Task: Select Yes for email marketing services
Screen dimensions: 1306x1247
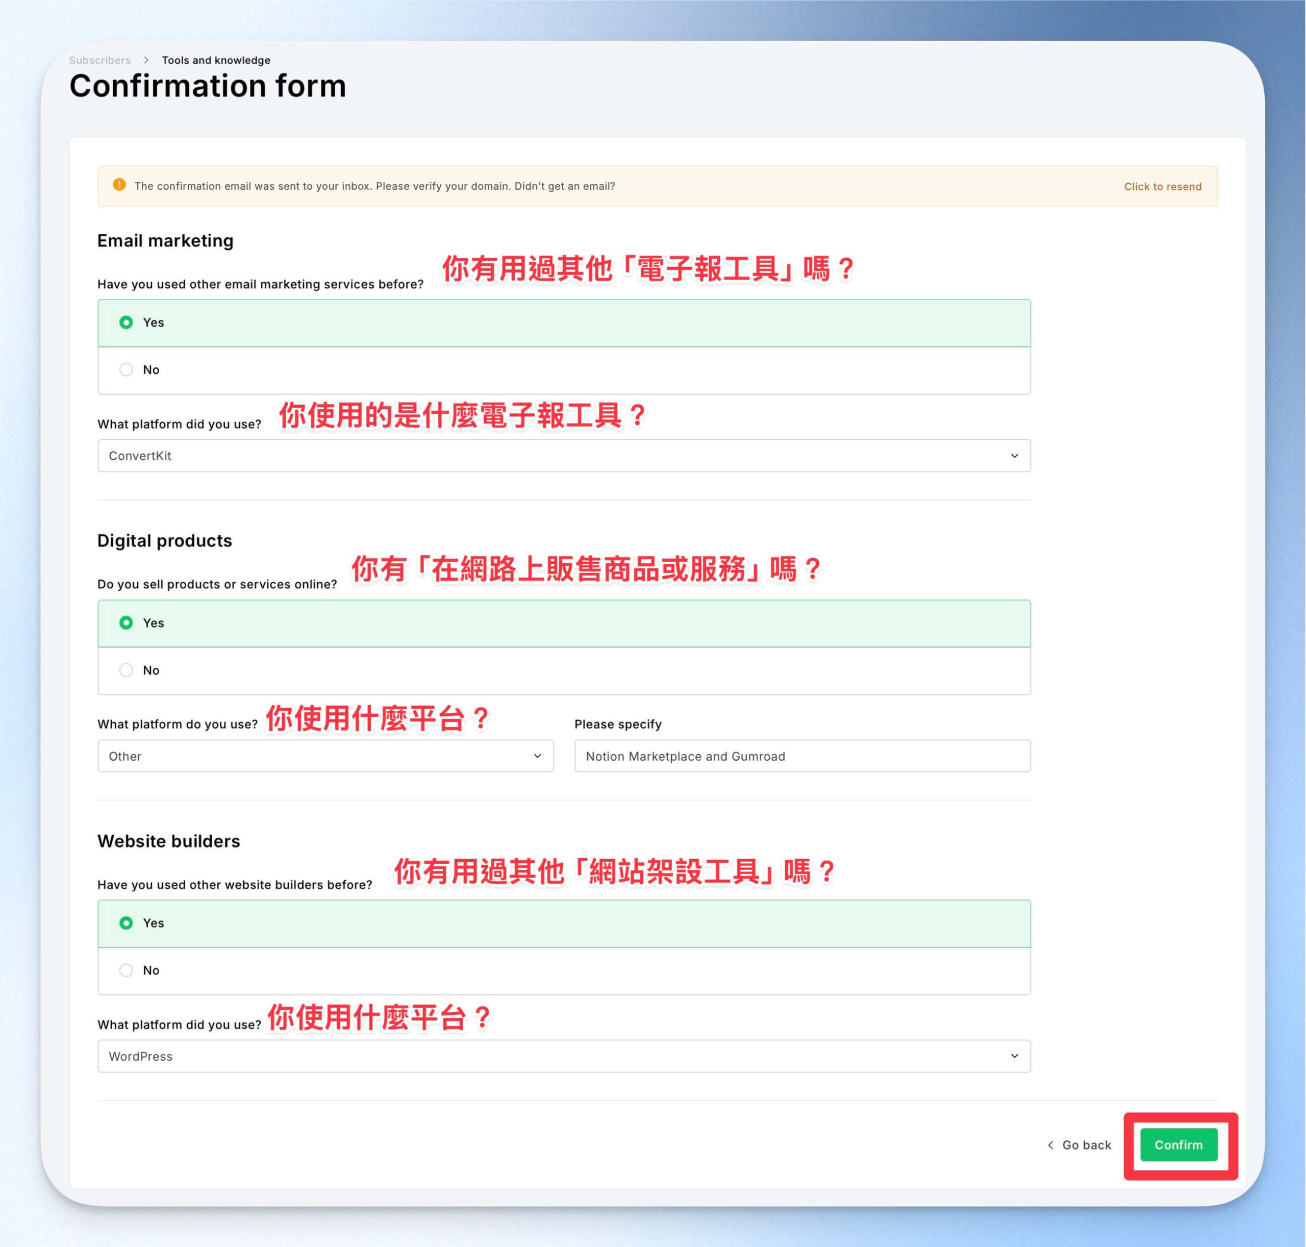Action: 564,322
